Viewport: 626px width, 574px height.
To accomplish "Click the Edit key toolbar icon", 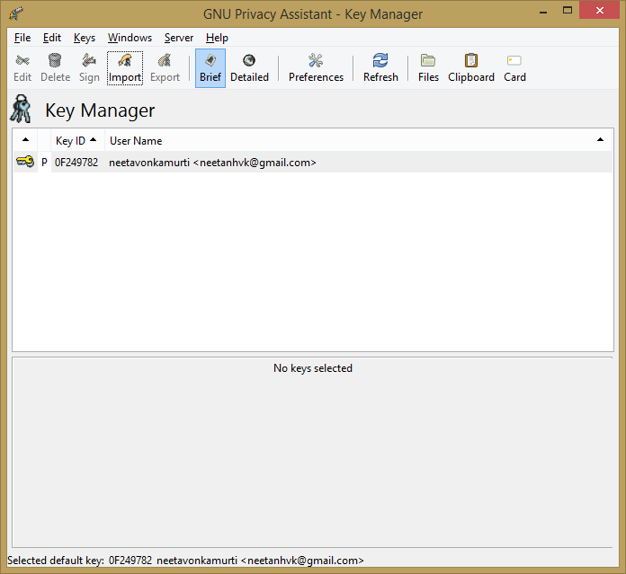I will 22,62.
